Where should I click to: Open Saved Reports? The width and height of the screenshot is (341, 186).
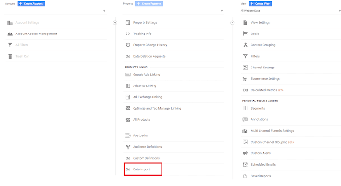(261, 176)
